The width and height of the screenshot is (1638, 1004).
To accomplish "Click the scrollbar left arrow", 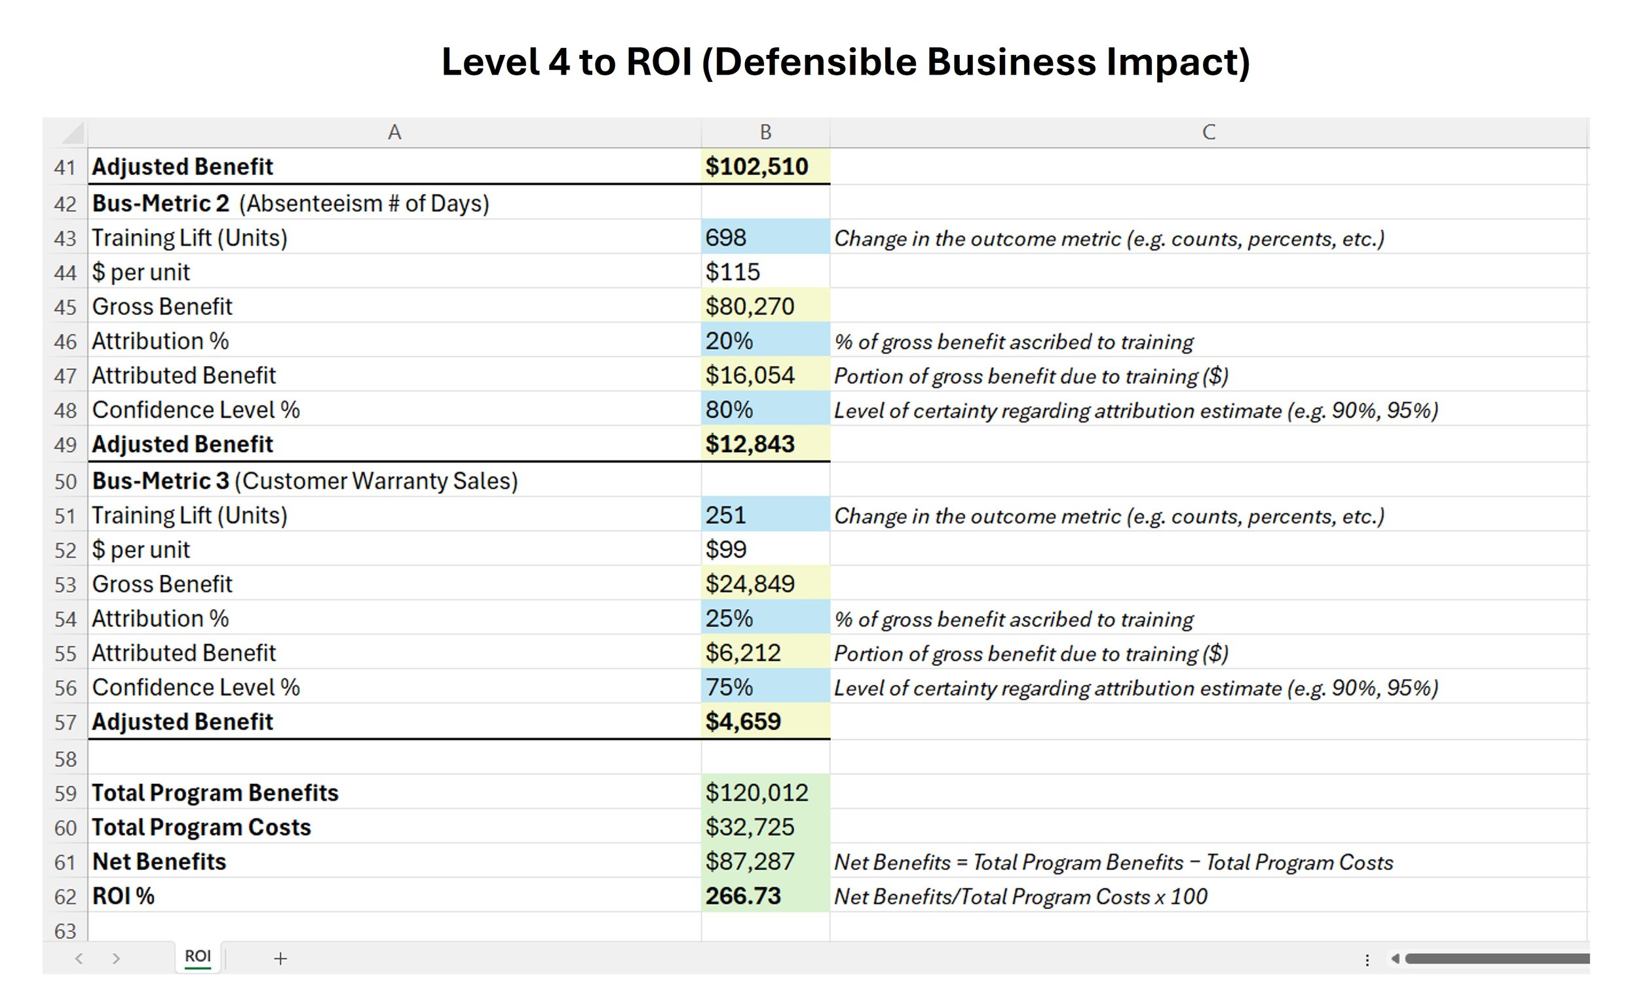I will click(1396, 958).
